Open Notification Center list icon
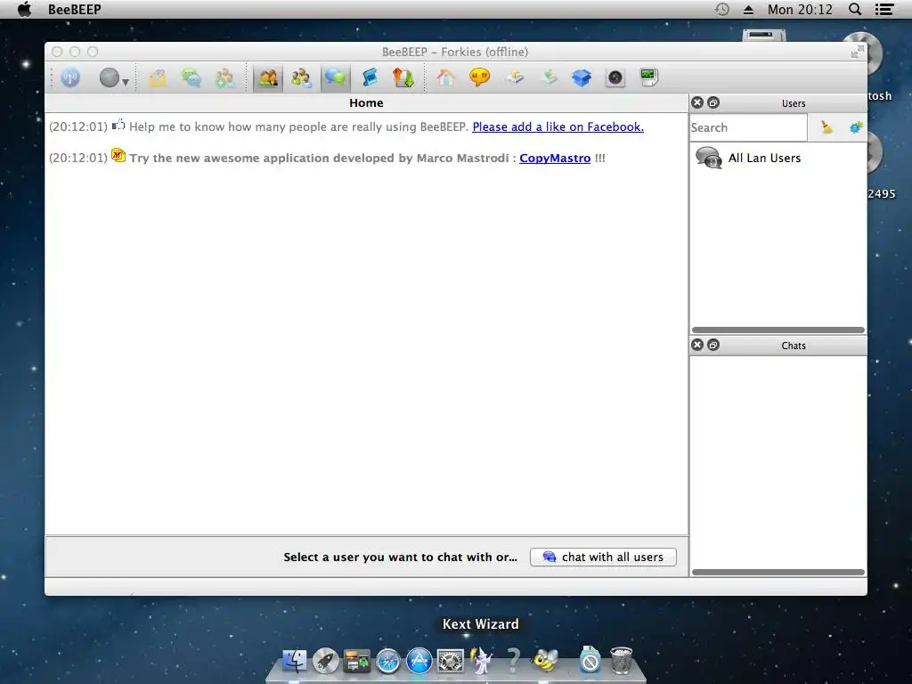The width and height of the screenshot is (912, 684). [x=884, y=9]
